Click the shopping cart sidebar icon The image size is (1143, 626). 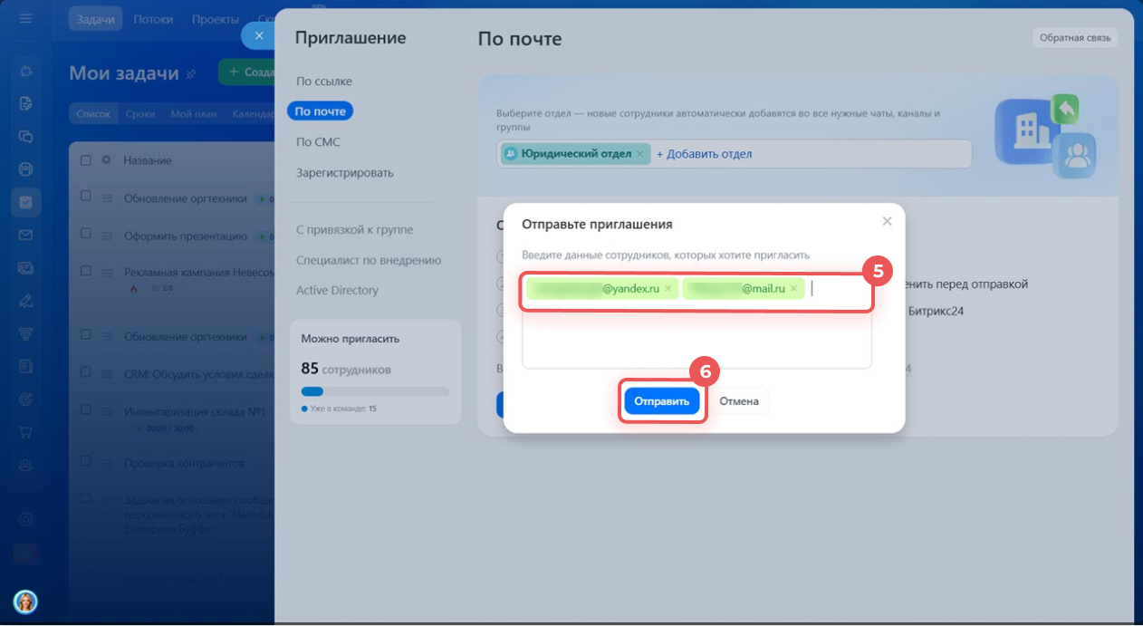tap(25, 432)
